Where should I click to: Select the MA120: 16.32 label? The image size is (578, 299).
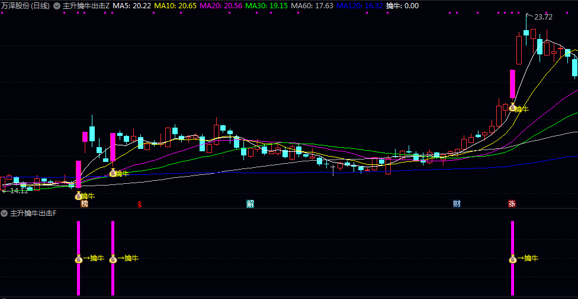coord(359,6)
